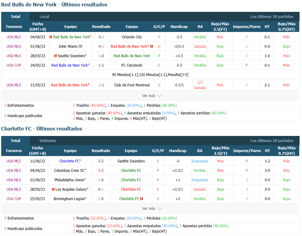Select the Total tab in Charlotte FC table

tap(16, 141)
